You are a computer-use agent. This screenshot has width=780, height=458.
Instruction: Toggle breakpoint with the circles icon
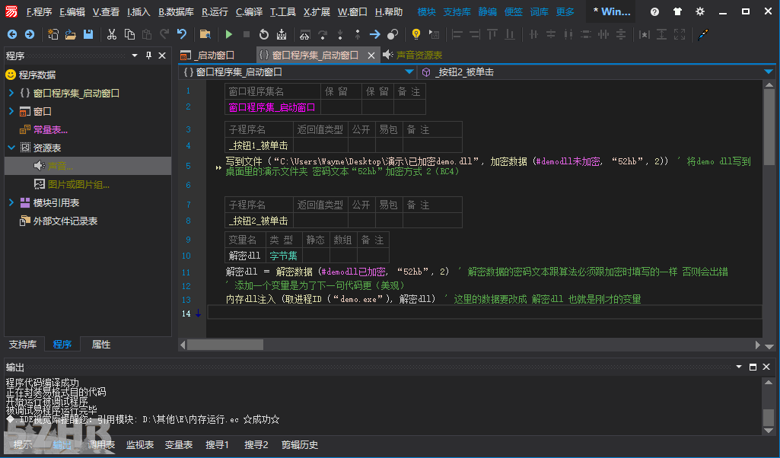393,34
